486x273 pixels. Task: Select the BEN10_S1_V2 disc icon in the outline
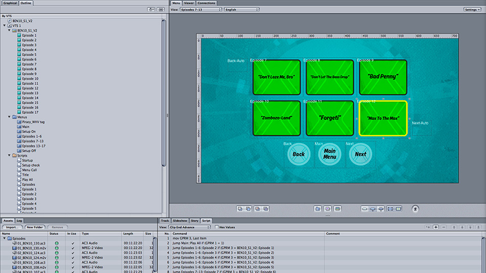coord(10,21)
